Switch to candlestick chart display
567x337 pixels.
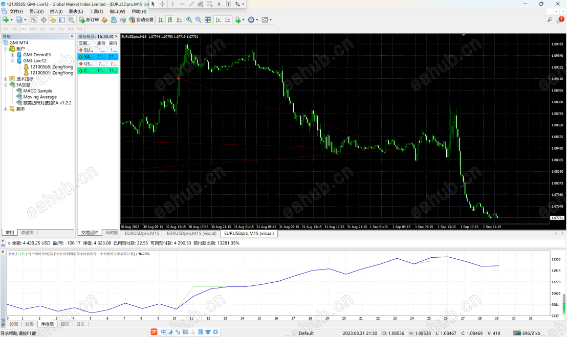[170, 20]
